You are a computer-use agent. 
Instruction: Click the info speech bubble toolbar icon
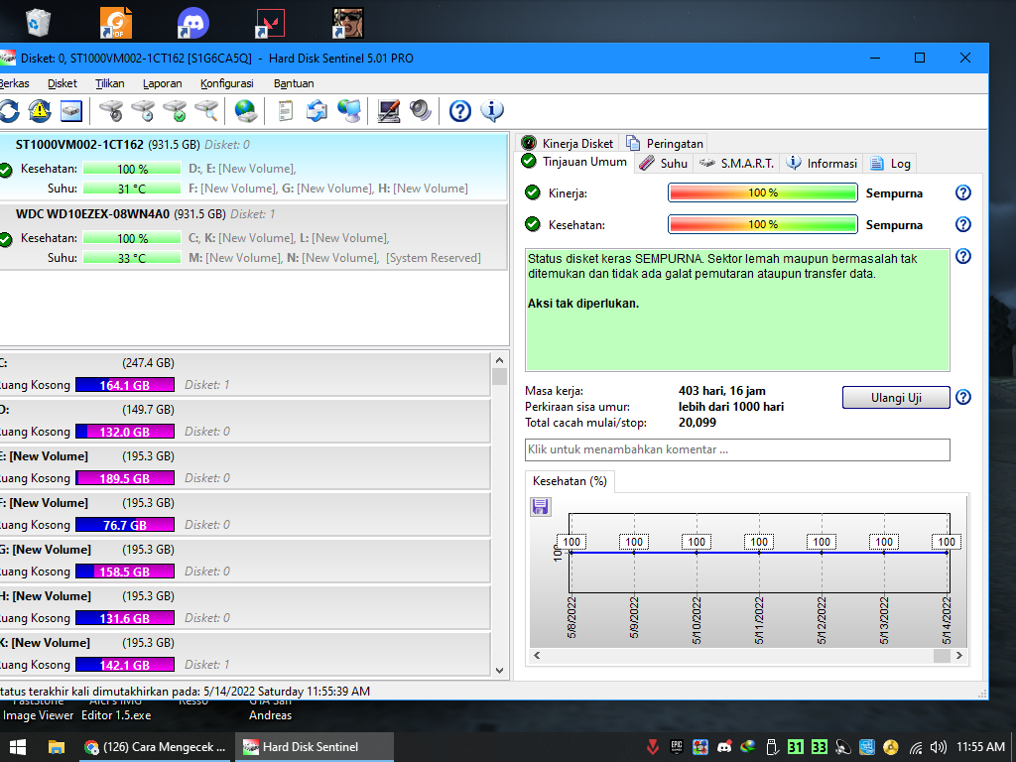tap(492, 111)
